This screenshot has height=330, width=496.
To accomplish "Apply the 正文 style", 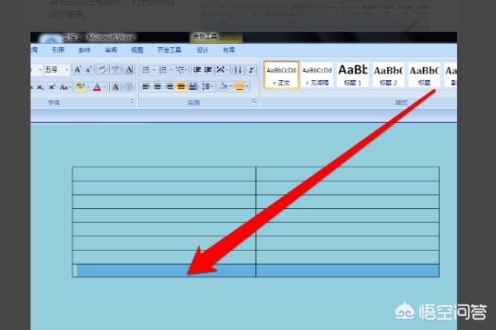I will tap(281, 75).
